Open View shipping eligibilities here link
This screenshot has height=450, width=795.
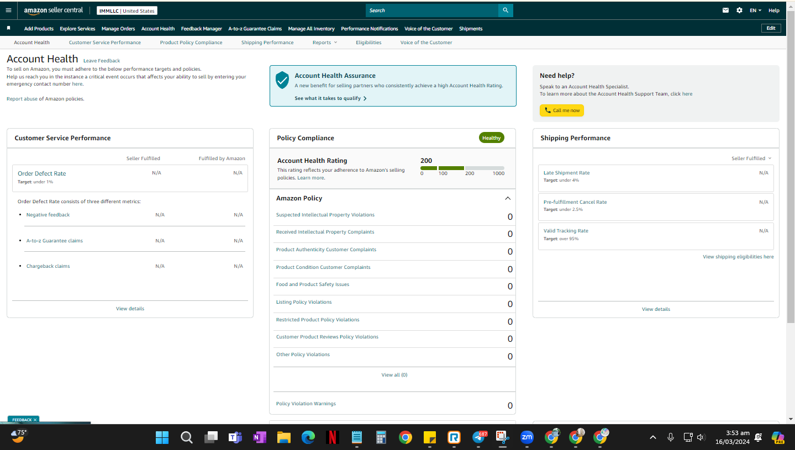[x=738, y=257]
